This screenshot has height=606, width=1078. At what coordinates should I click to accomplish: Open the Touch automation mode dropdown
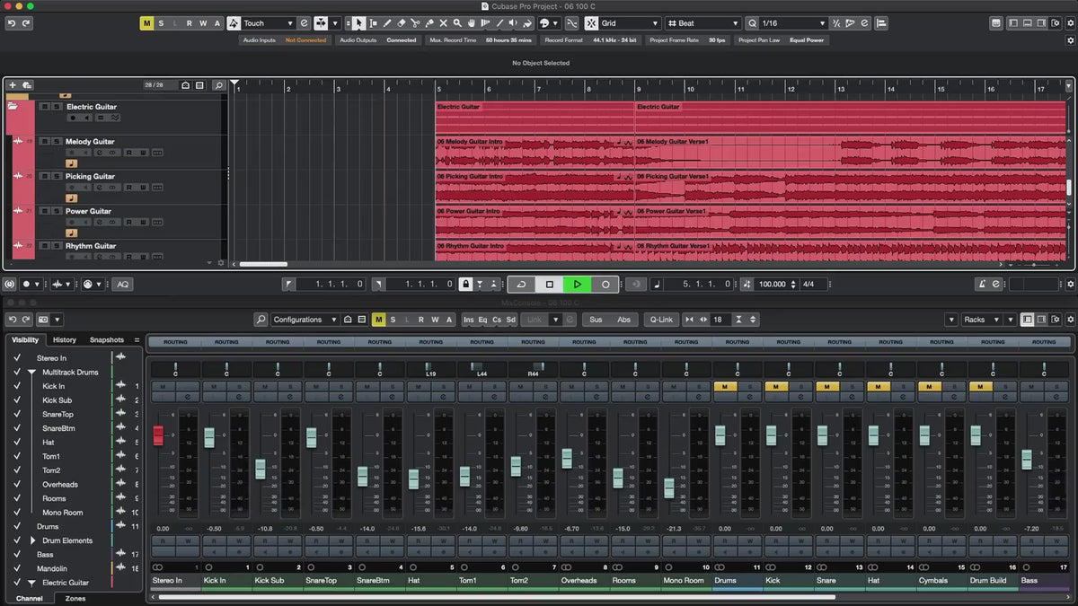pos(269,23)
